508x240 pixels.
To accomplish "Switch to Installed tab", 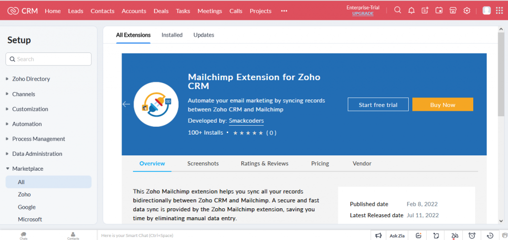I will [172, 35].
